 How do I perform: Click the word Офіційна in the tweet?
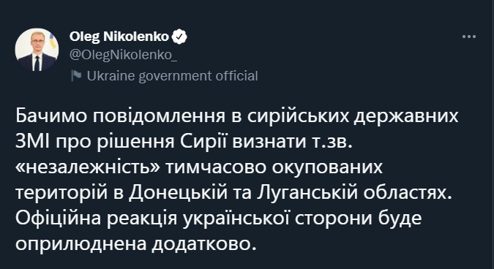click(59, 219)
